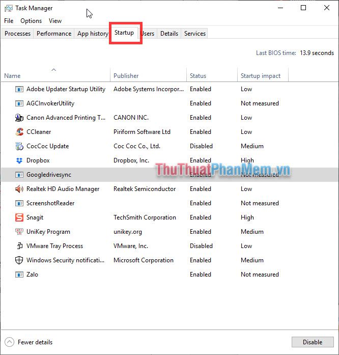Click the Microsoft Corporation publisher cell

tap(144, 260)
